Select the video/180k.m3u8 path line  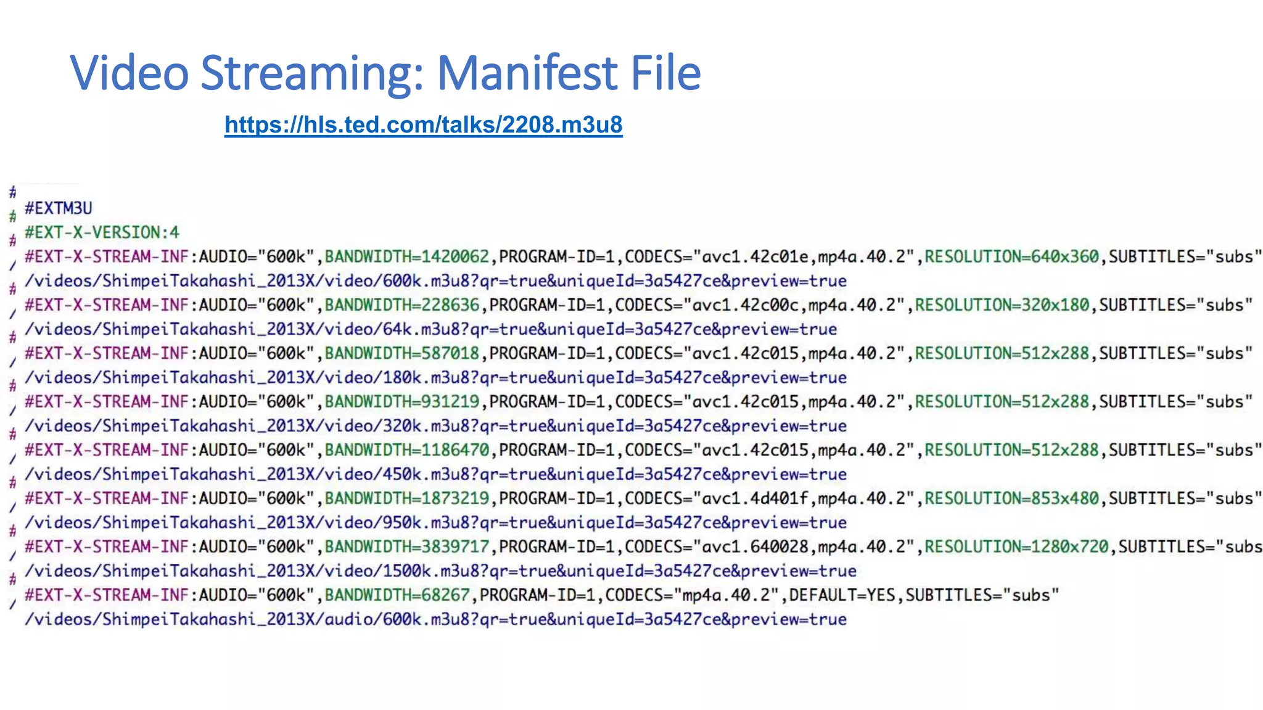pos(436,378)
